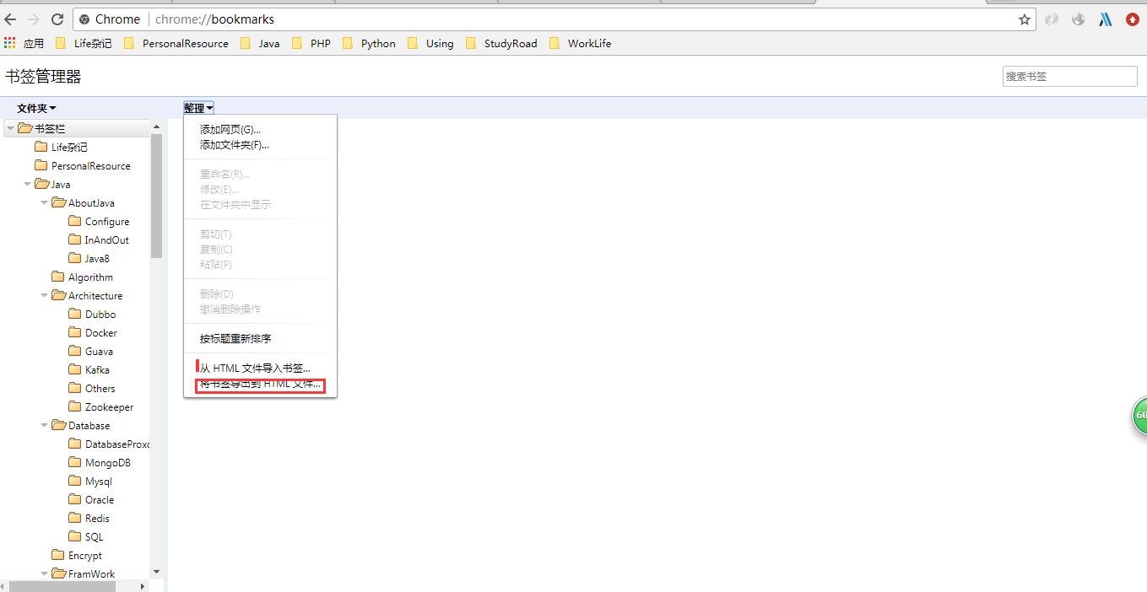Screen dimensions: 1147x592
Task: Bookmark this page with the star icon
Action: point(1025,19)
